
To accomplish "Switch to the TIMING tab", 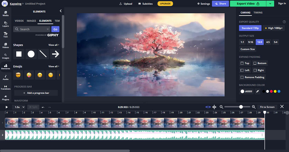I will click(258, 13).
